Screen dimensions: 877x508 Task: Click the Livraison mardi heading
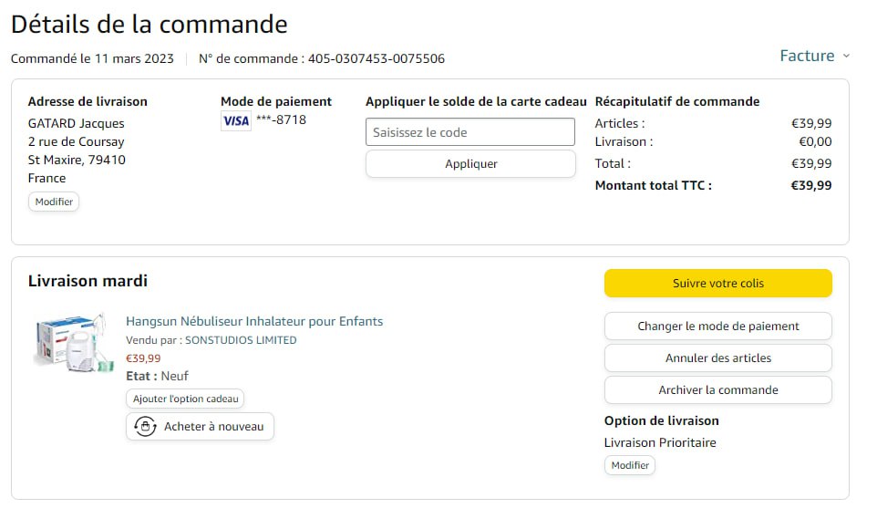click(x=88, y=281)
